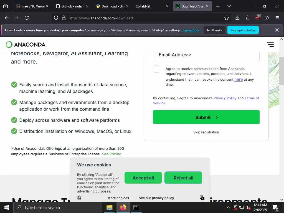Close the GitHub tab
Image resolution: width=284 pixels, height=213 pixels.
[87, 6]
